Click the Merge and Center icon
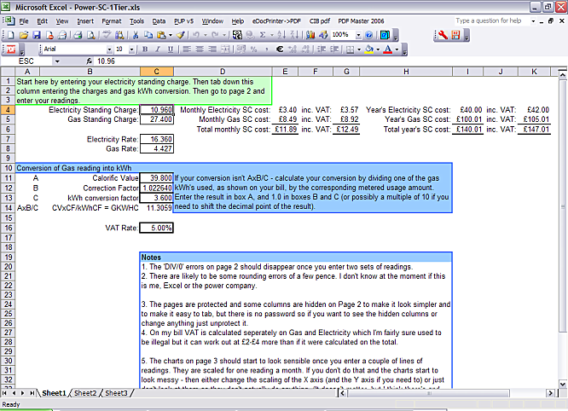 click(x=225, y=49)
